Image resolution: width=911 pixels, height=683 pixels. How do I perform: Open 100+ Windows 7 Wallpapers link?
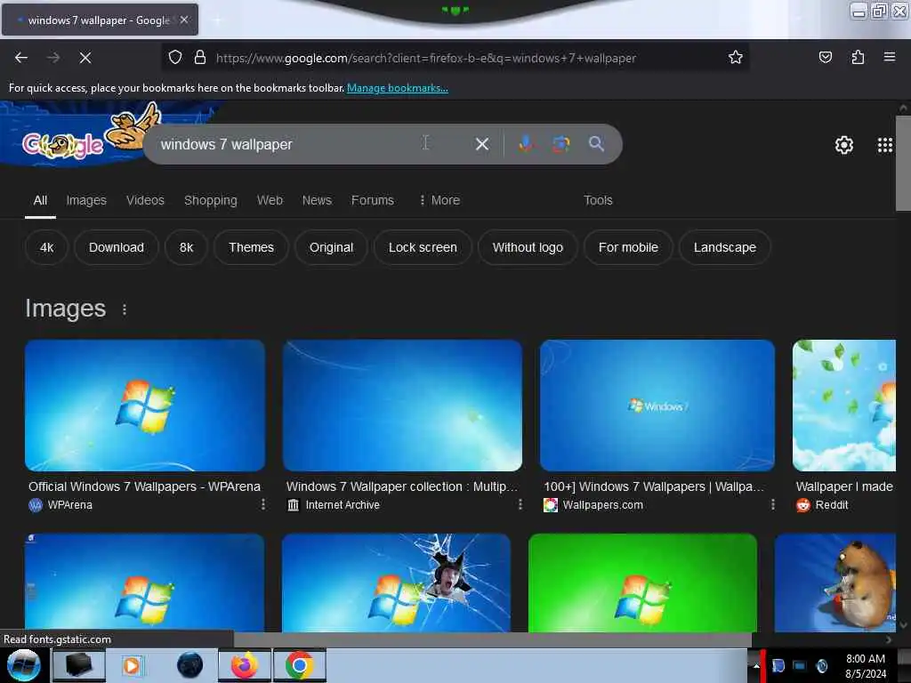[654, 486]
